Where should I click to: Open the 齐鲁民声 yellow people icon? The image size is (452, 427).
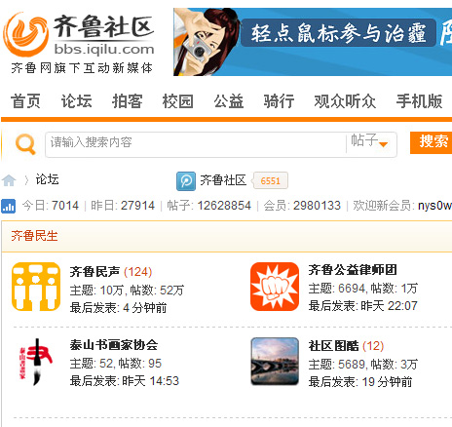click(36, 287)
